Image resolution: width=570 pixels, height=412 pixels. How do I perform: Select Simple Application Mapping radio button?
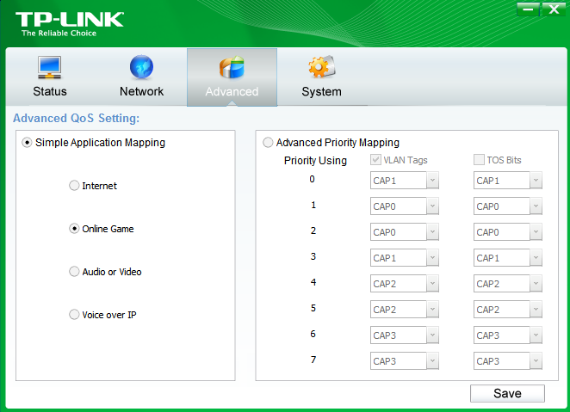27,142
